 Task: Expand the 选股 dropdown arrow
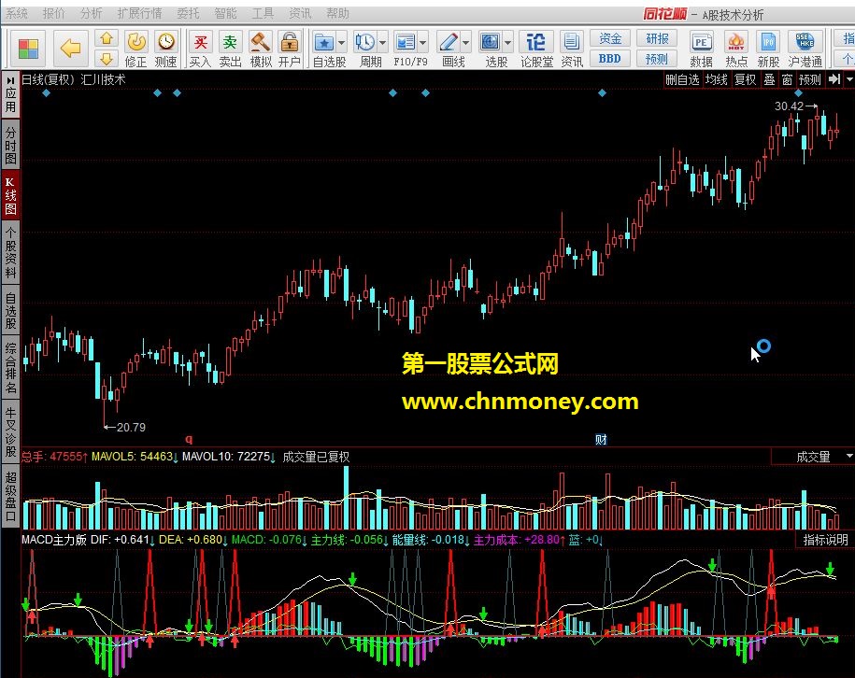[x=507, y=43]
